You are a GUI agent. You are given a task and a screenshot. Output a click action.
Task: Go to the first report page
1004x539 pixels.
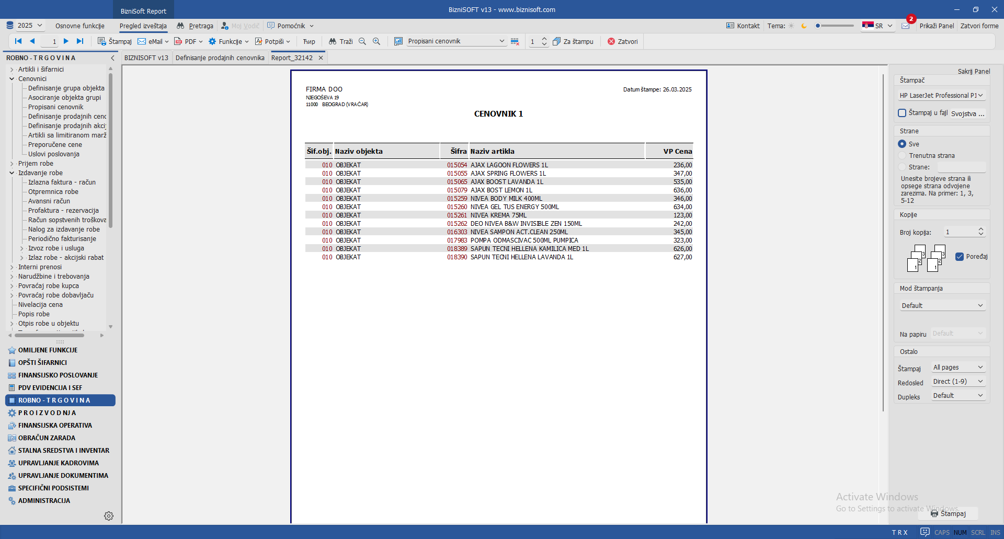[18, 41]
